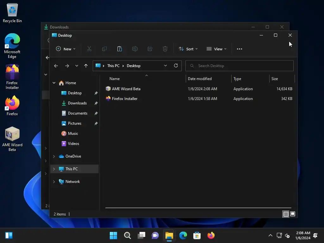Open the View dropdown
Image resolution: width=324 pixels, height=243 pixels.
pyautogui.click(x=216, y=49)
